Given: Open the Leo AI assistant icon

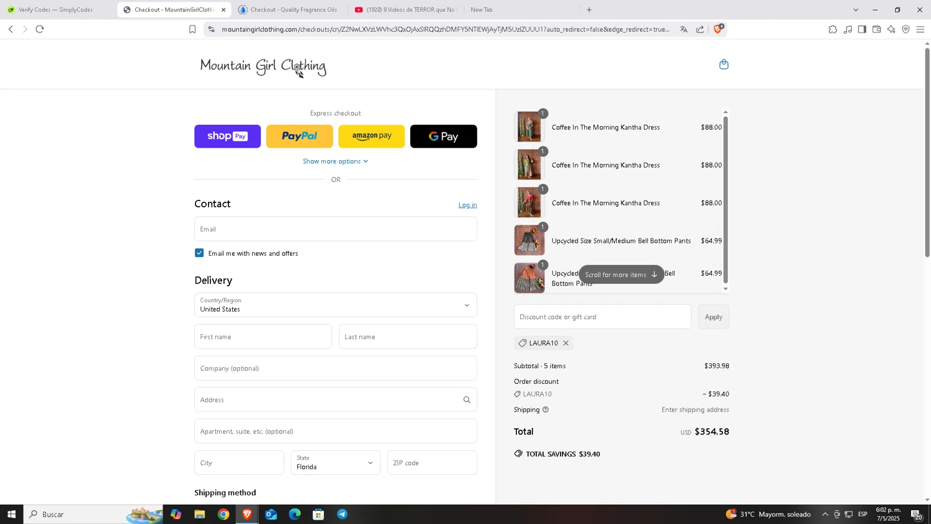Looking at the screenshot, I should 891,29.
